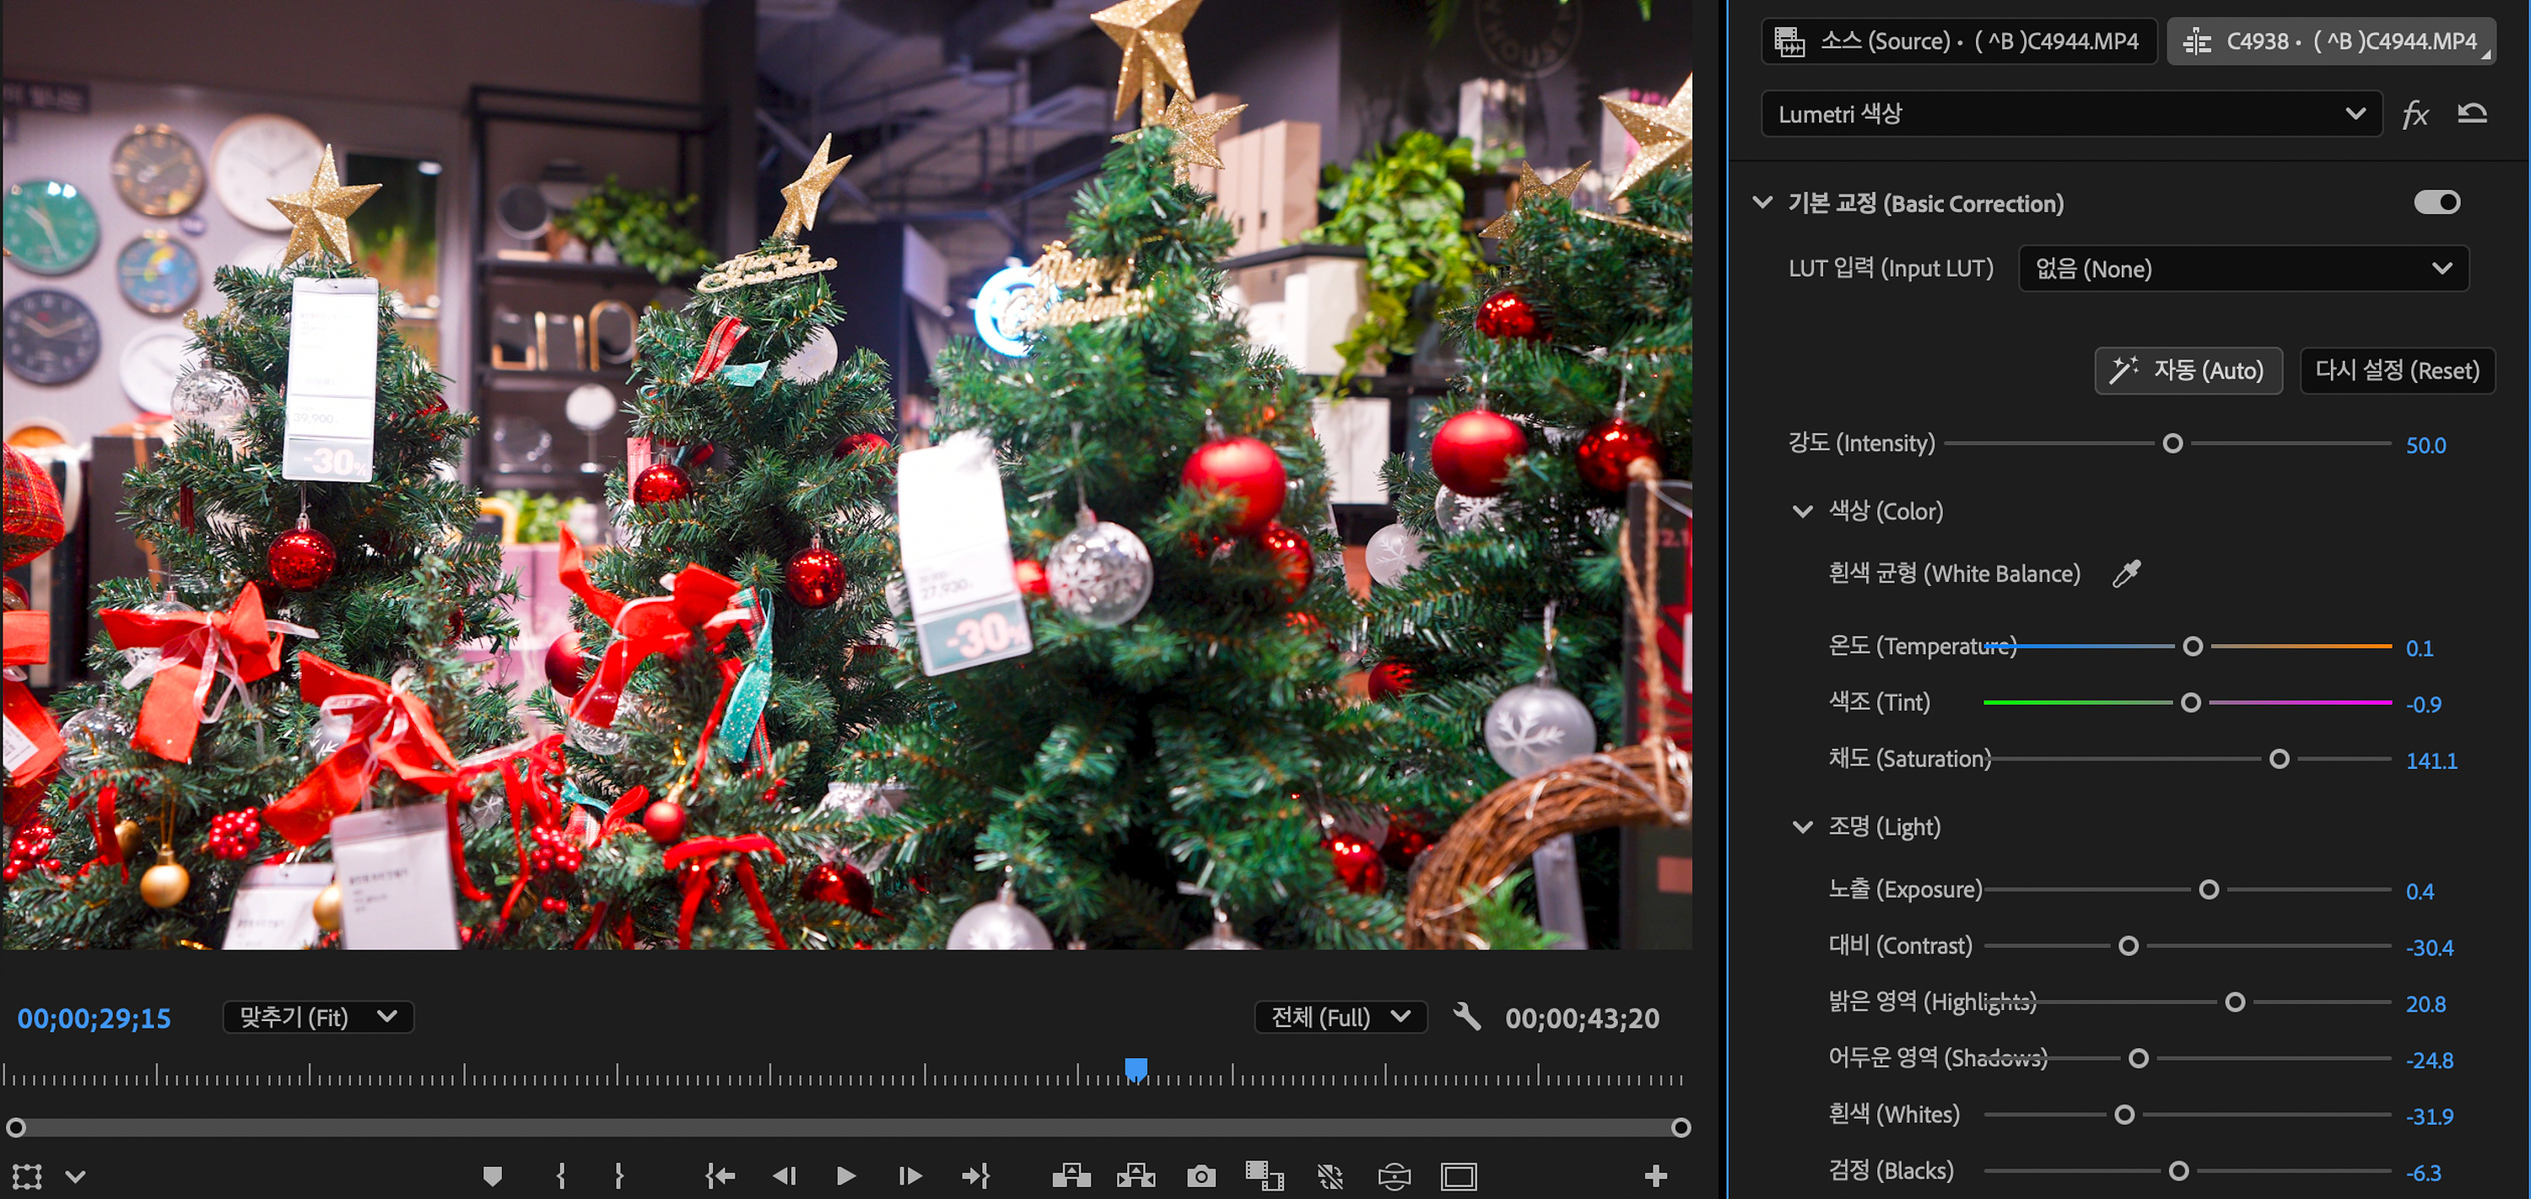Screen dimensions: 2531x1199
Task: Click the Lift edit icon
Action: 1071,1175
